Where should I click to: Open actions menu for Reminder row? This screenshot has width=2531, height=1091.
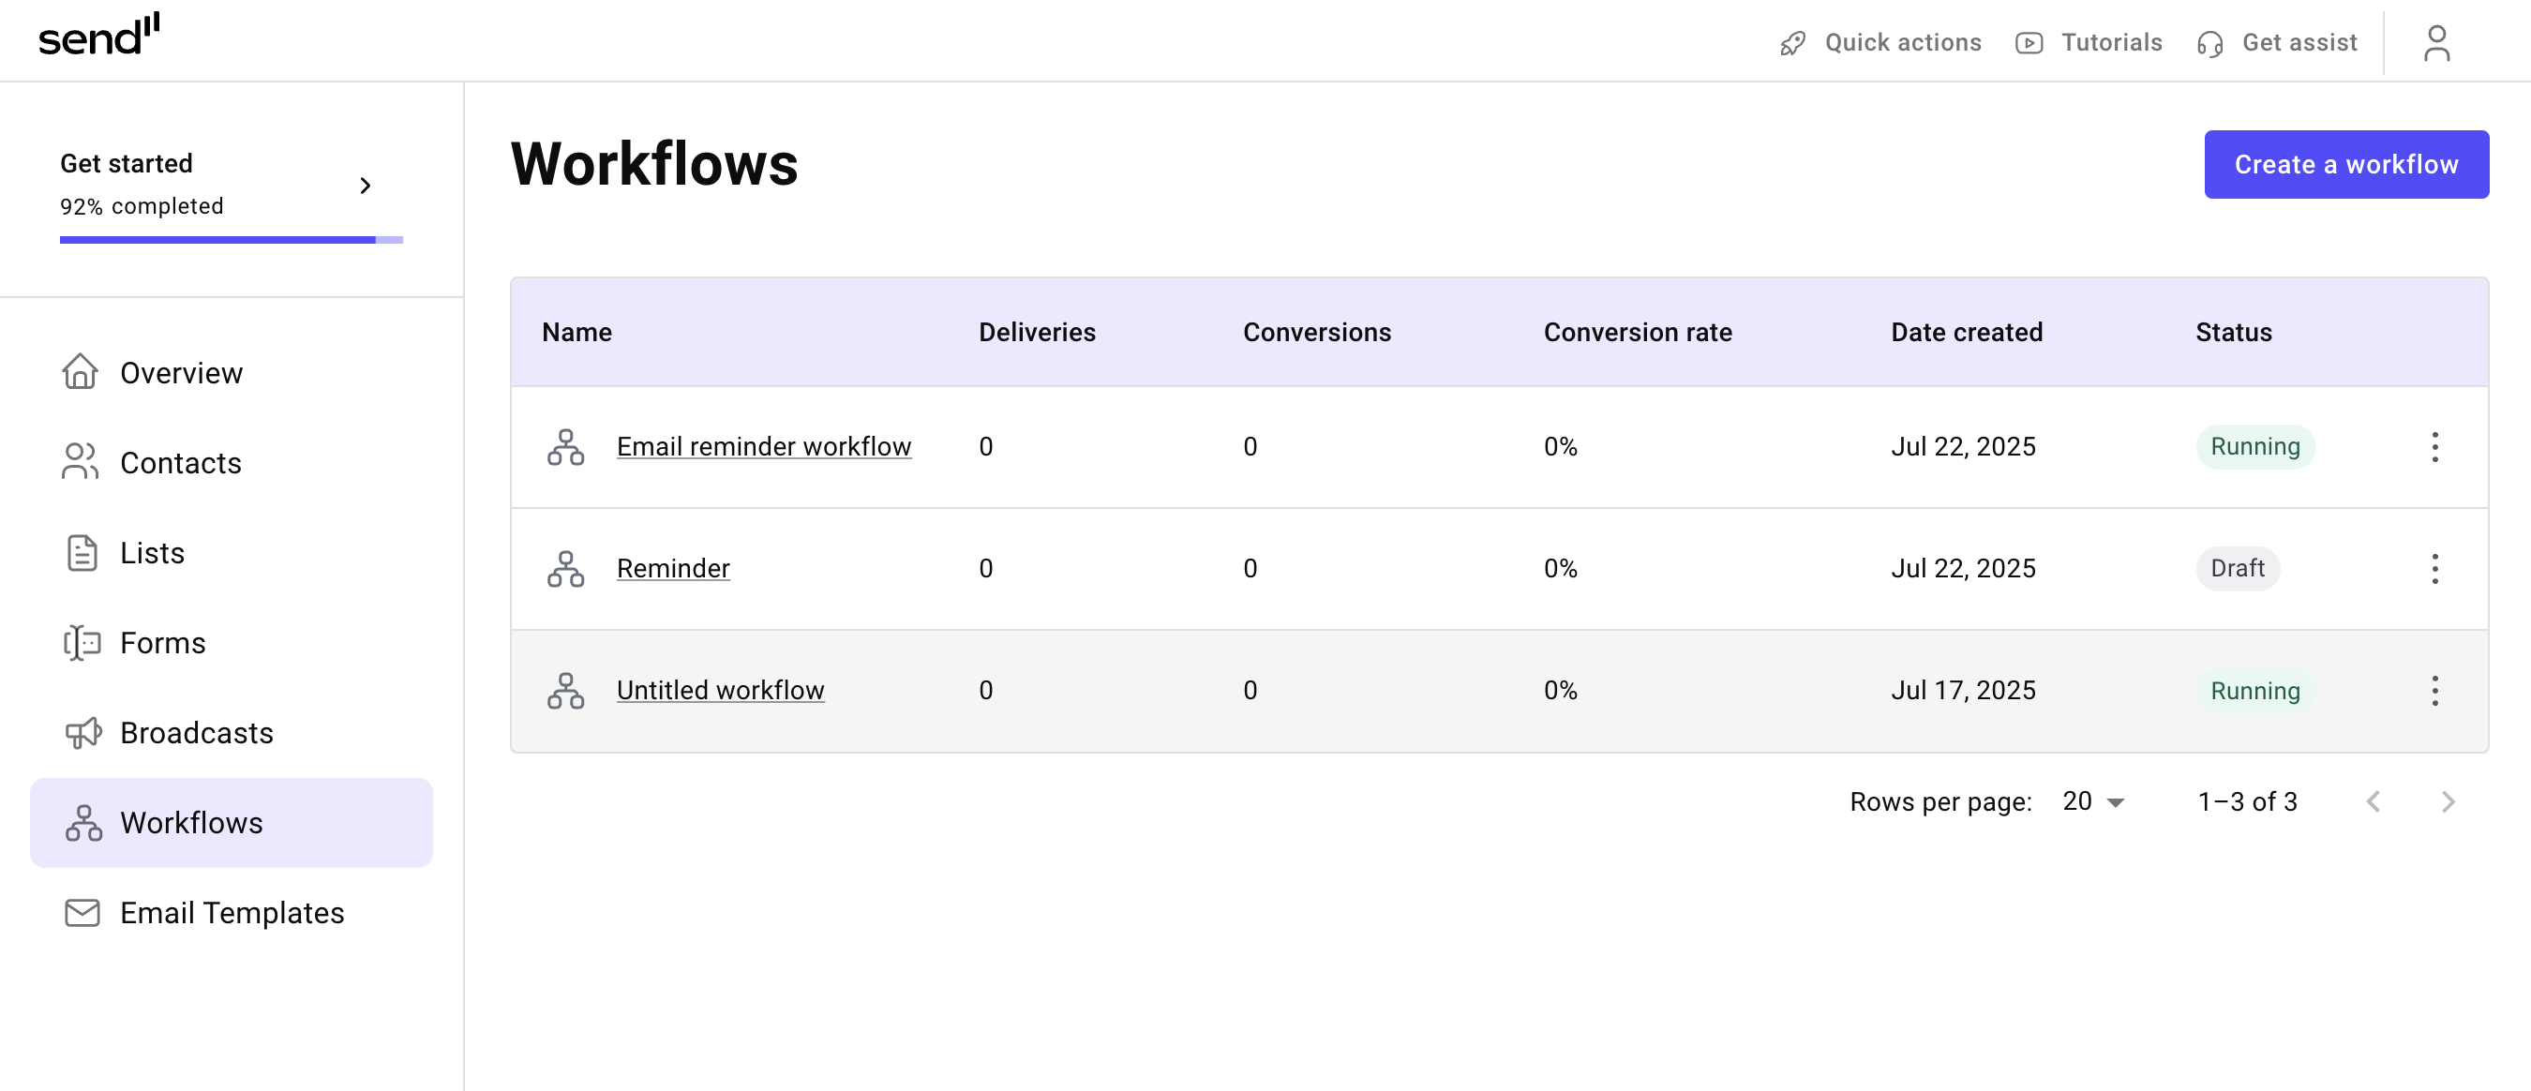2434,569
